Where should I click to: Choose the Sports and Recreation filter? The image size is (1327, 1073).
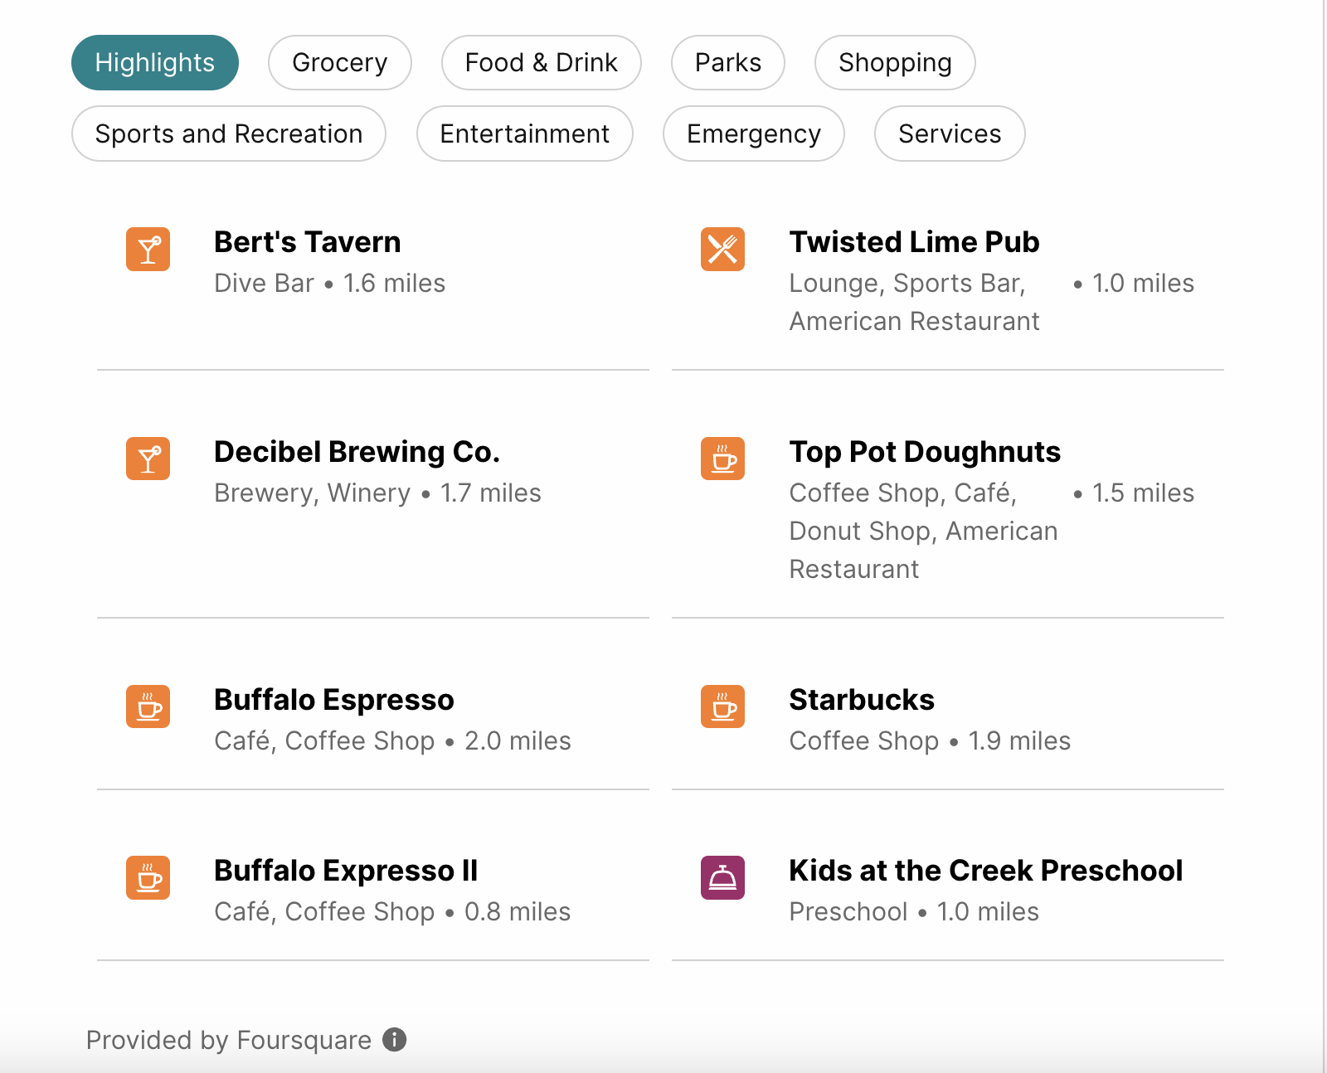coord(229,134)
